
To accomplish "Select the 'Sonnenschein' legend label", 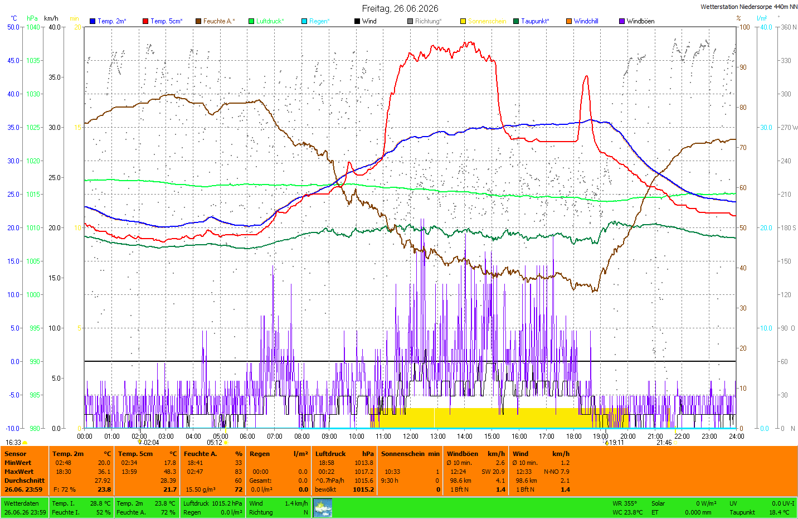I will coord(487,21).
